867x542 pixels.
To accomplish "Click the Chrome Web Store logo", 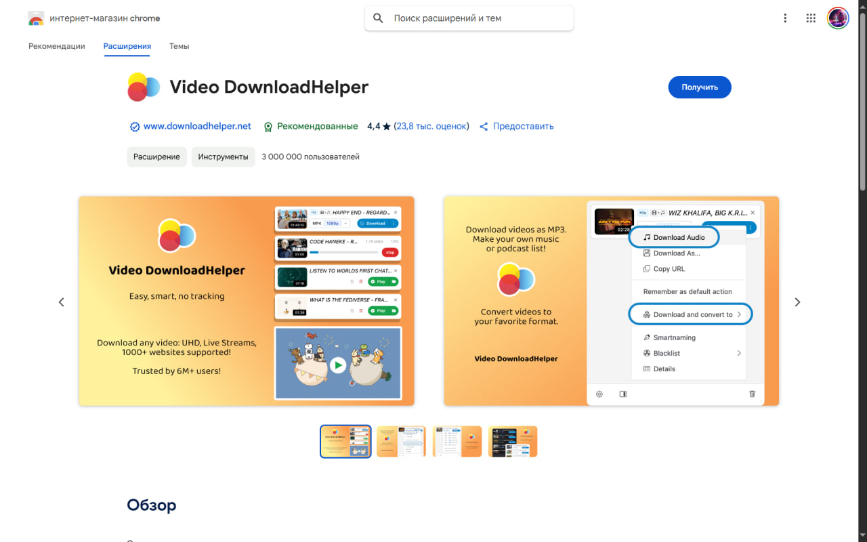I will (x=36, y=18).
